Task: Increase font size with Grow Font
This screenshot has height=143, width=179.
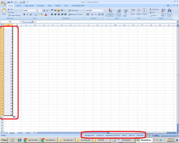Action: (44, 10)
